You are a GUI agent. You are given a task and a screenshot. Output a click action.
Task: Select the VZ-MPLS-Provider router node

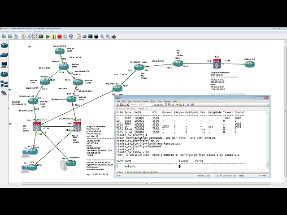tap(139, 67)
